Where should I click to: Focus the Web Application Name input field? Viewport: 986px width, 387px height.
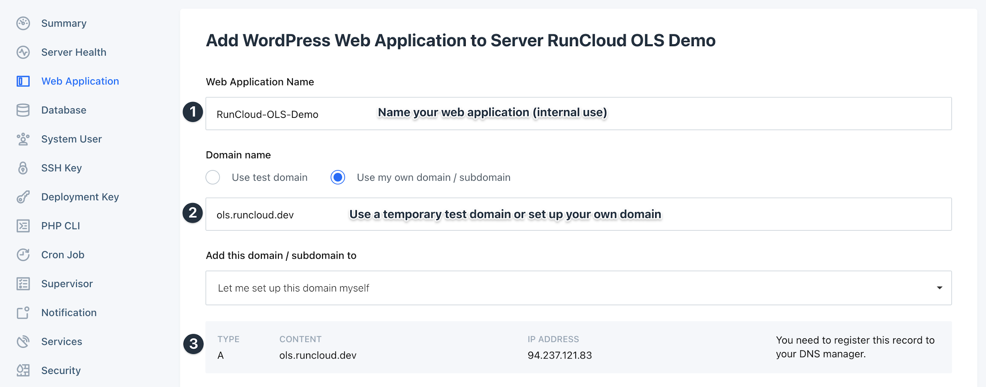(x=579, y=114)
